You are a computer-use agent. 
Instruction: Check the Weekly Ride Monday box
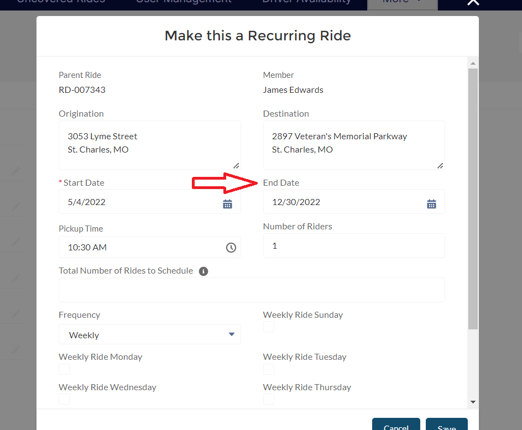click(x=65, y=369)
